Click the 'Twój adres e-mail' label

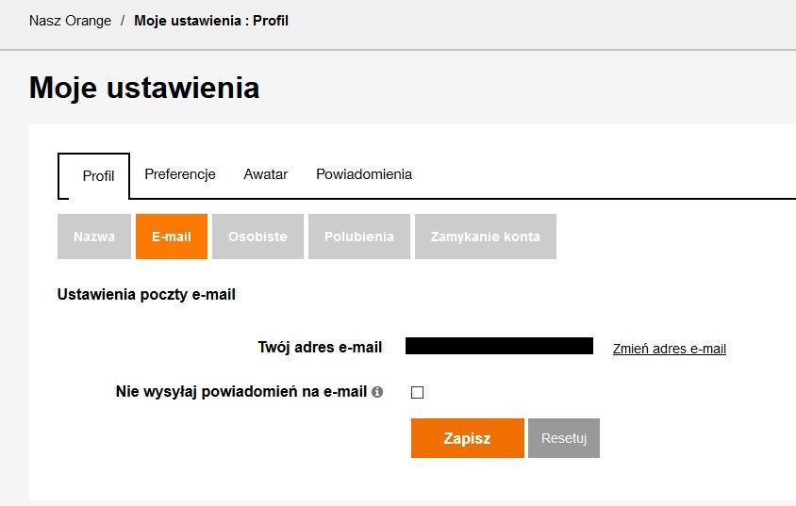[320, 347]
